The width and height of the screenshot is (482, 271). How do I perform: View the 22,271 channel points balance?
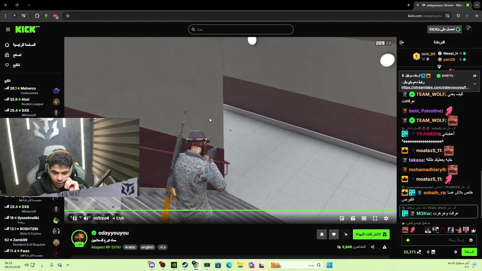pyautogui.click(x=412, y=252)
